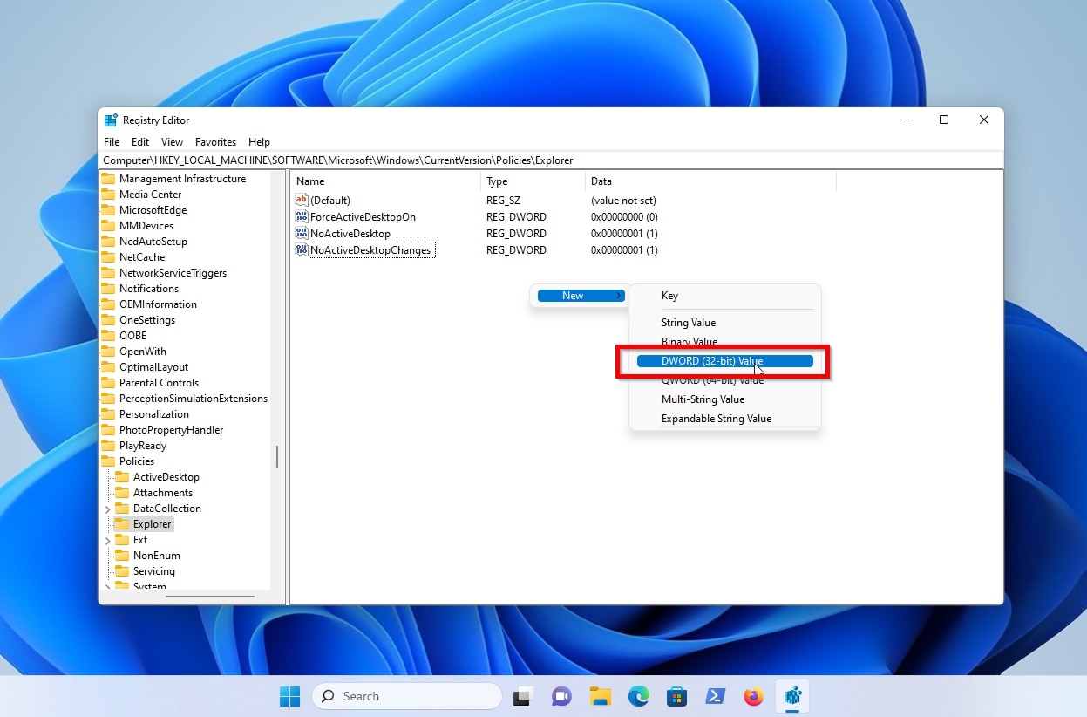Click the ActiveDesktop folder icon

pyautogui.click(x=122, y=476)
